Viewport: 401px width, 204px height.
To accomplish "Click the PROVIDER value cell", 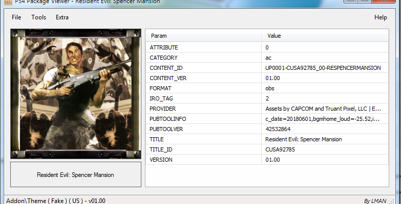I will (323, 109).
